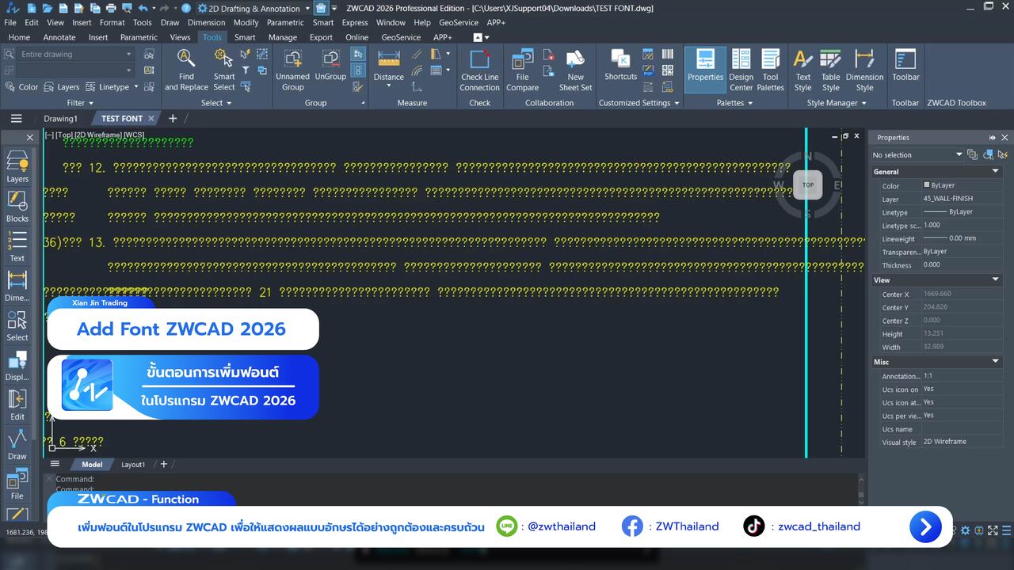Image resolution: width=1014 pixels, height=570 pixels.
Task: Open the Text Style manager
Action: click(x=802, y=69)
